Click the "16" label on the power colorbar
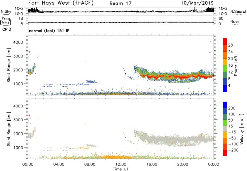The width and height of the screenshot is (247, 171). [x=230, y=65]
